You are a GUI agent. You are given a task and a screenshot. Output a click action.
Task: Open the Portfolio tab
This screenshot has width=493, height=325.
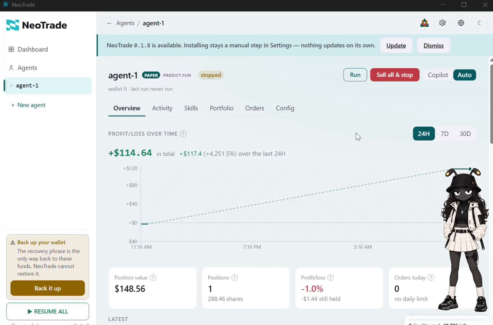pyautogui.click(x=221, y=108)
